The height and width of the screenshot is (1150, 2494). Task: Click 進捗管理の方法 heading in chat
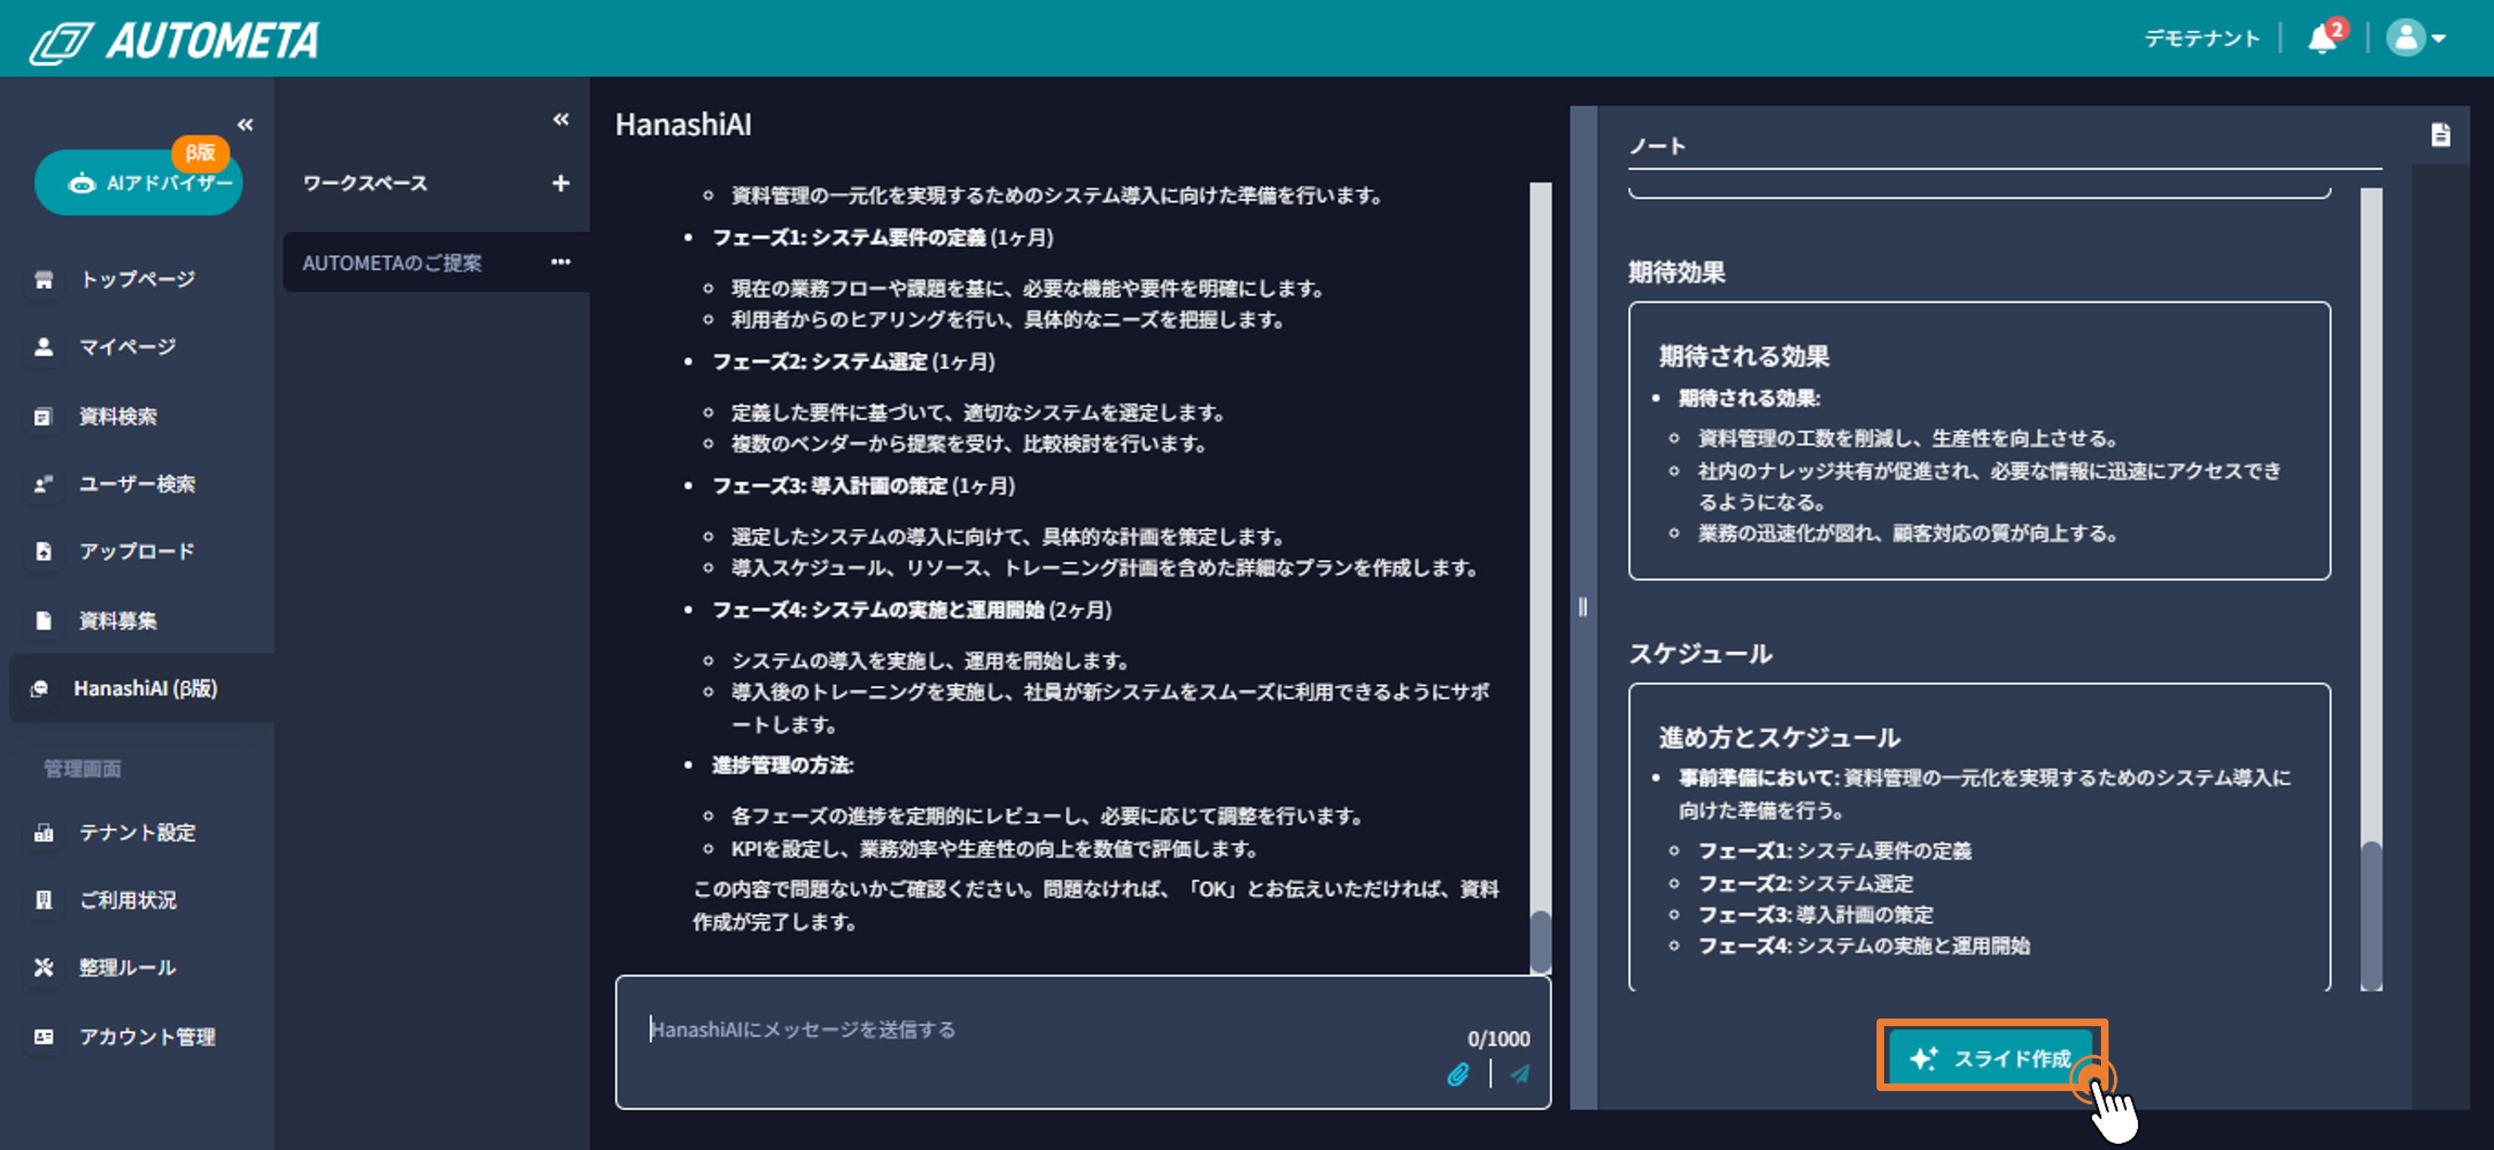click(782, 765)
